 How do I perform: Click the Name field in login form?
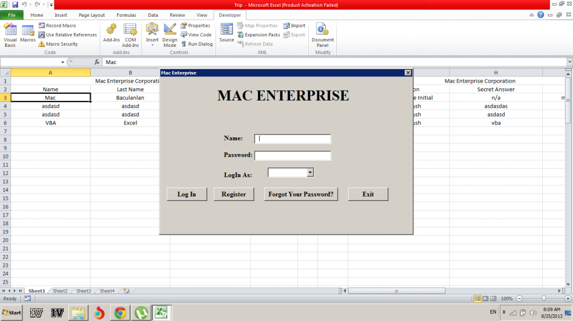coord(293,138)
